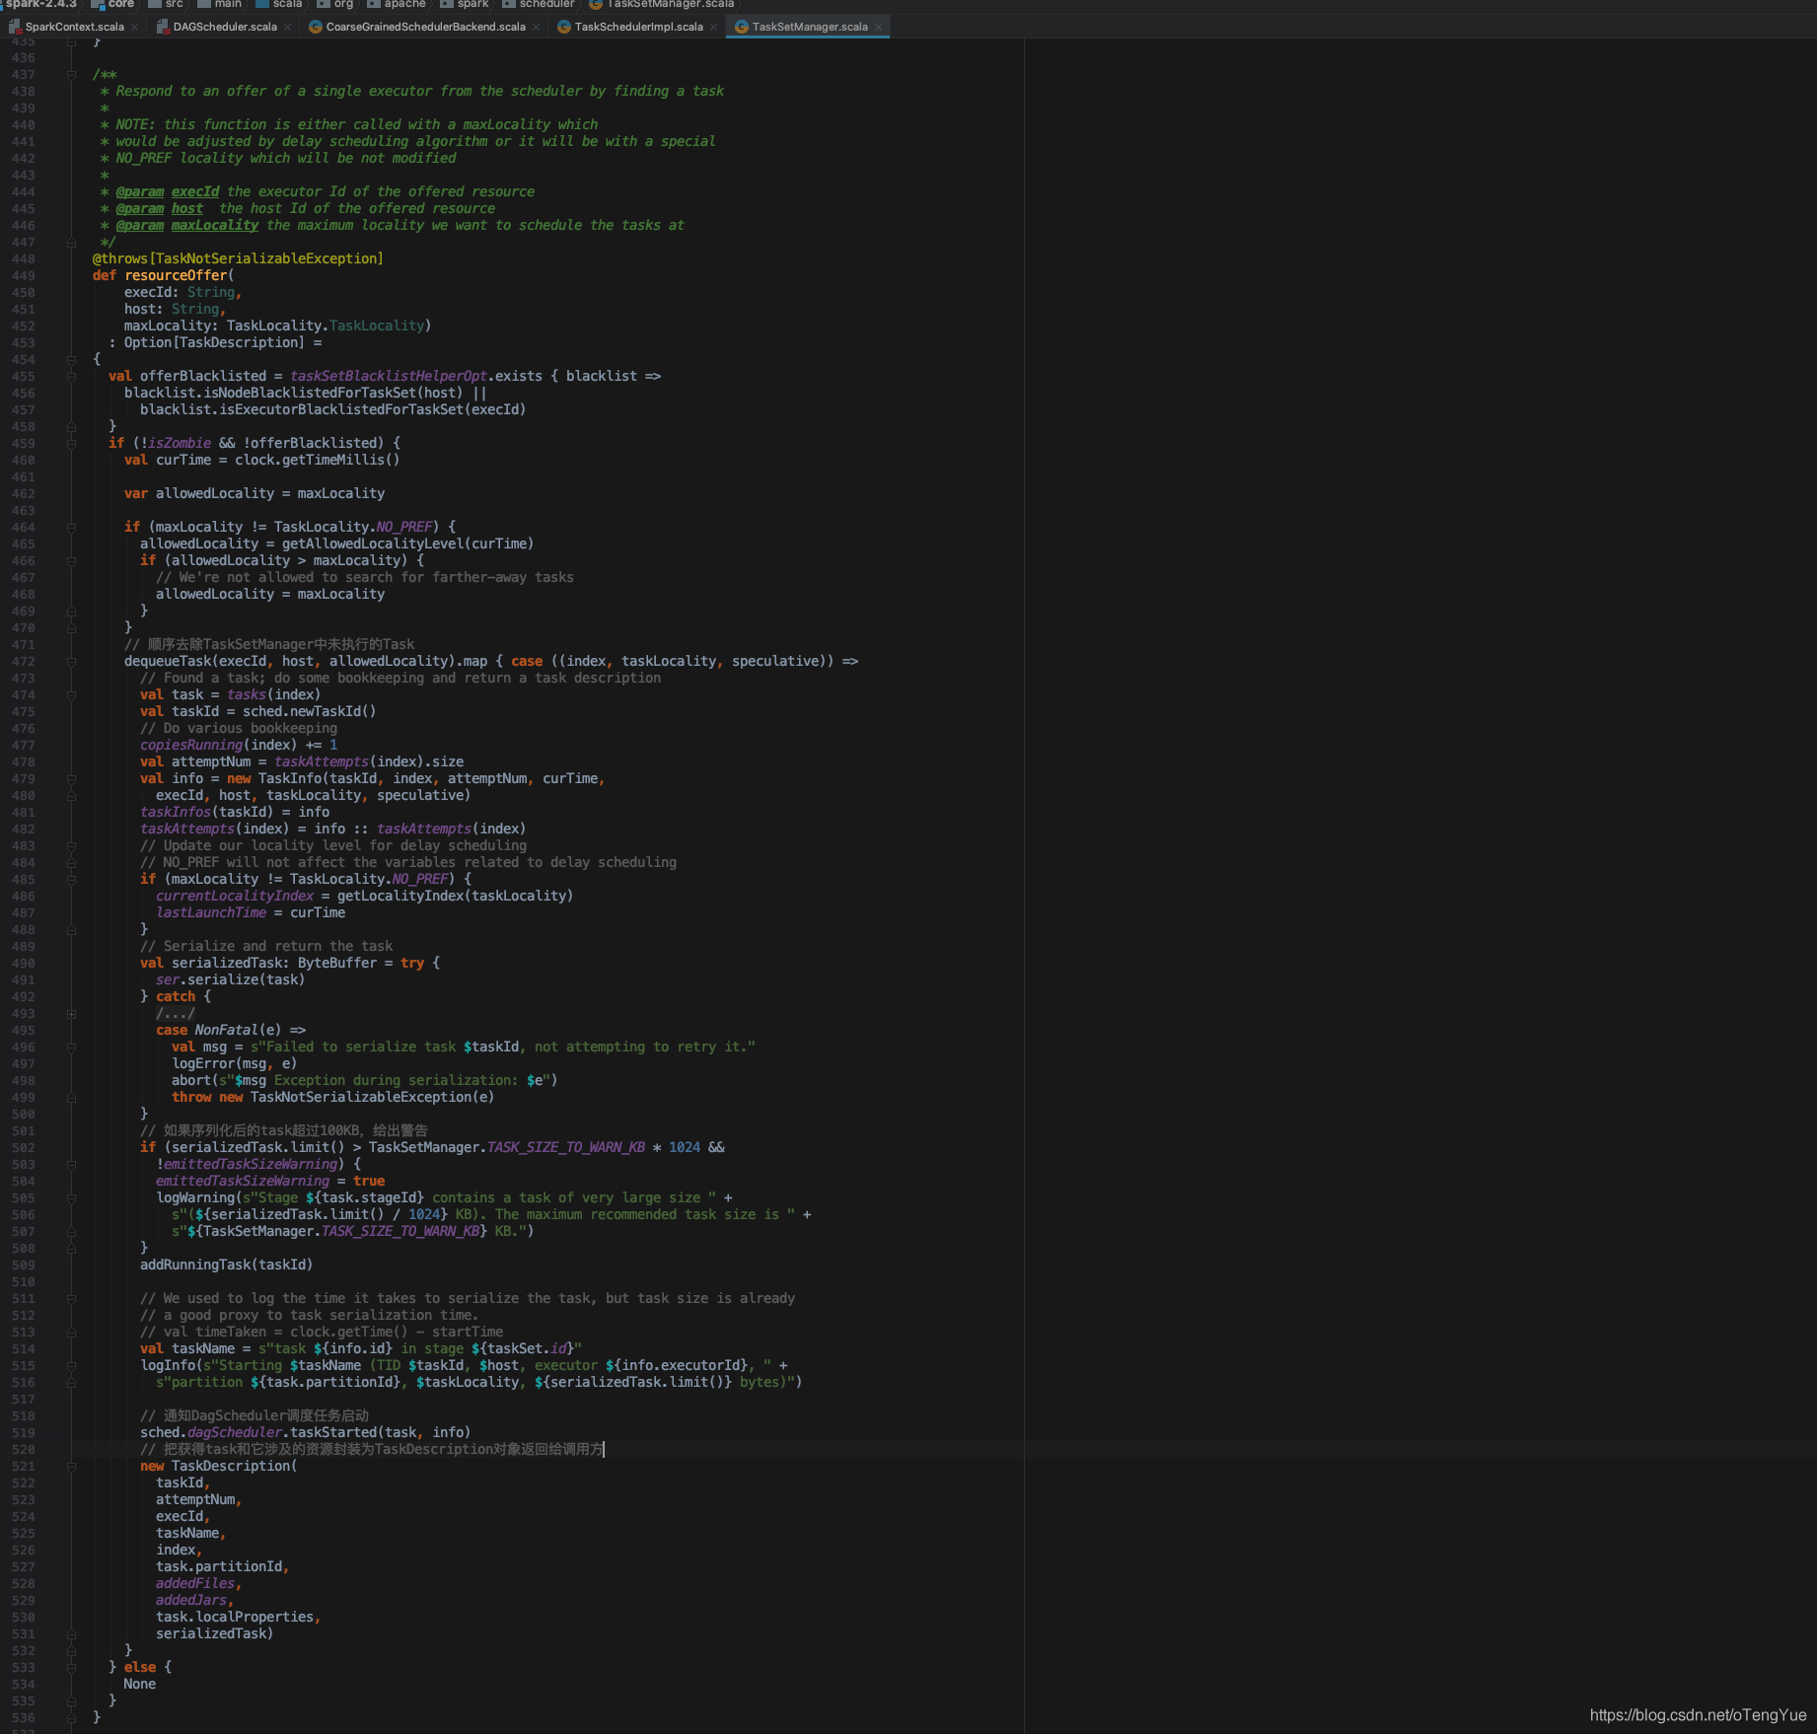This screenshot has width=1817, height=1734.
Task: Open the CoarseGrainedSchedulerBackend.scala tab
Action: tap(425, 27)
